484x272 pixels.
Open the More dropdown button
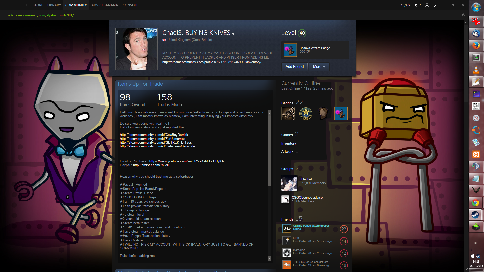click(319, 67)
